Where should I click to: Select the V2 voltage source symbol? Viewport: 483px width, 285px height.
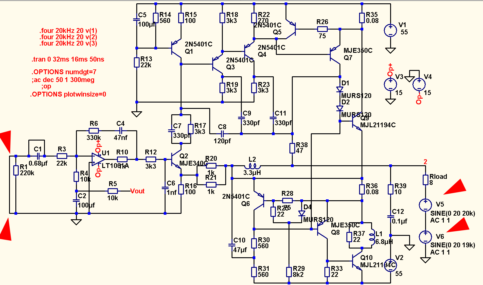[x=390, y=265]
